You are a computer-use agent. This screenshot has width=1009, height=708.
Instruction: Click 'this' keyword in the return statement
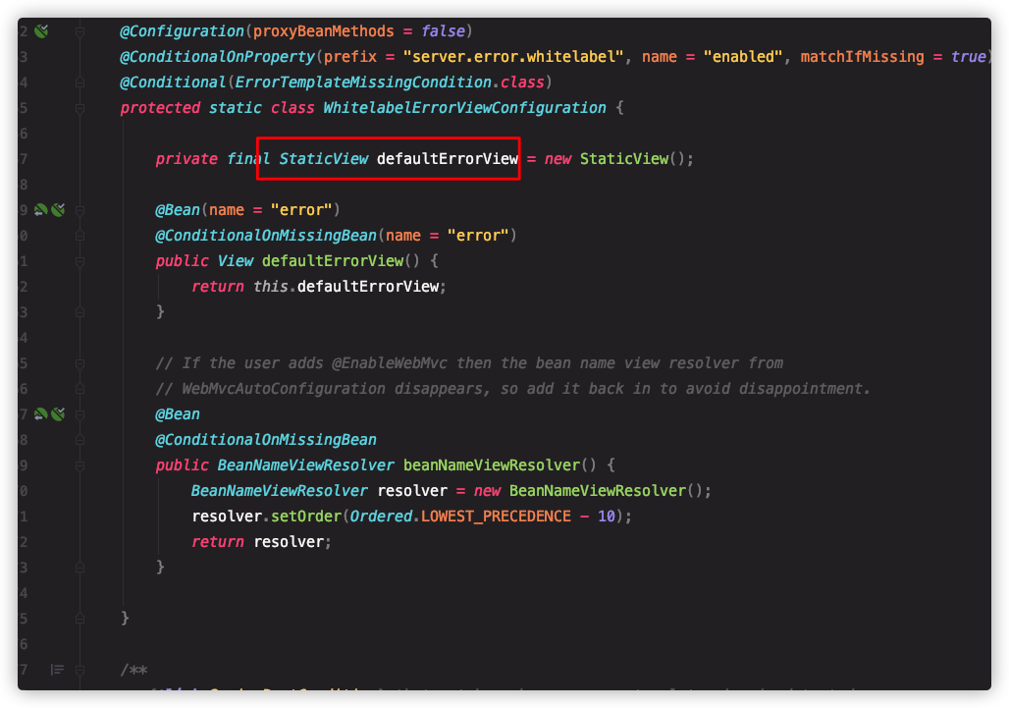[x=270, y=287]
